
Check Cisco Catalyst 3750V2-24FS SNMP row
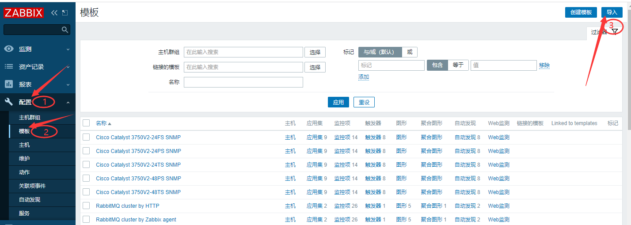pos(86,137)
